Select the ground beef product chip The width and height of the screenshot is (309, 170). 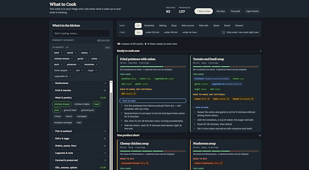pyautogui.click(x=70, y=110)
